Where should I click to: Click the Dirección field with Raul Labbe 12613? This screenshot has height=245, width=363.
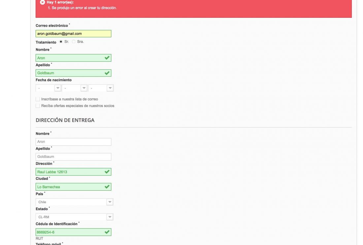[73, 172]
